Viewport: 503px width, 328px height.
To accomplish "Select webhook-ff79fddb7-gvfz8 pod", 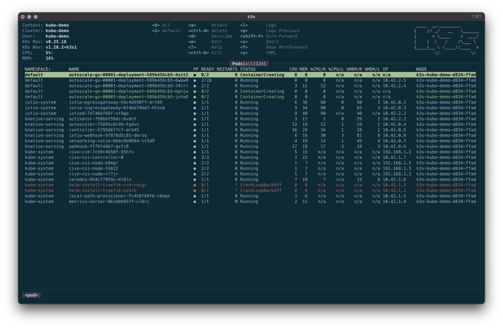I will click(250, 146).
